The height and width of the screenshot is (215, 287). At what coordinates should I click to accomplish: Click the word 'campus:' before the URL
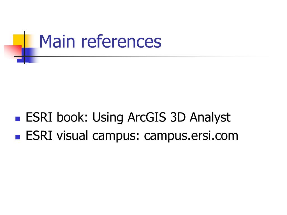click(116, 136)
